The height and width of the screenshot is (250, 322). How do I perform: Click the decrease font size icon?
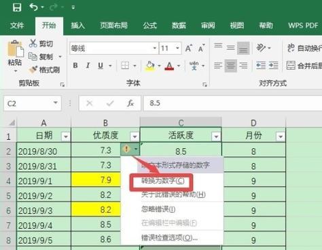tap(202, 48)
